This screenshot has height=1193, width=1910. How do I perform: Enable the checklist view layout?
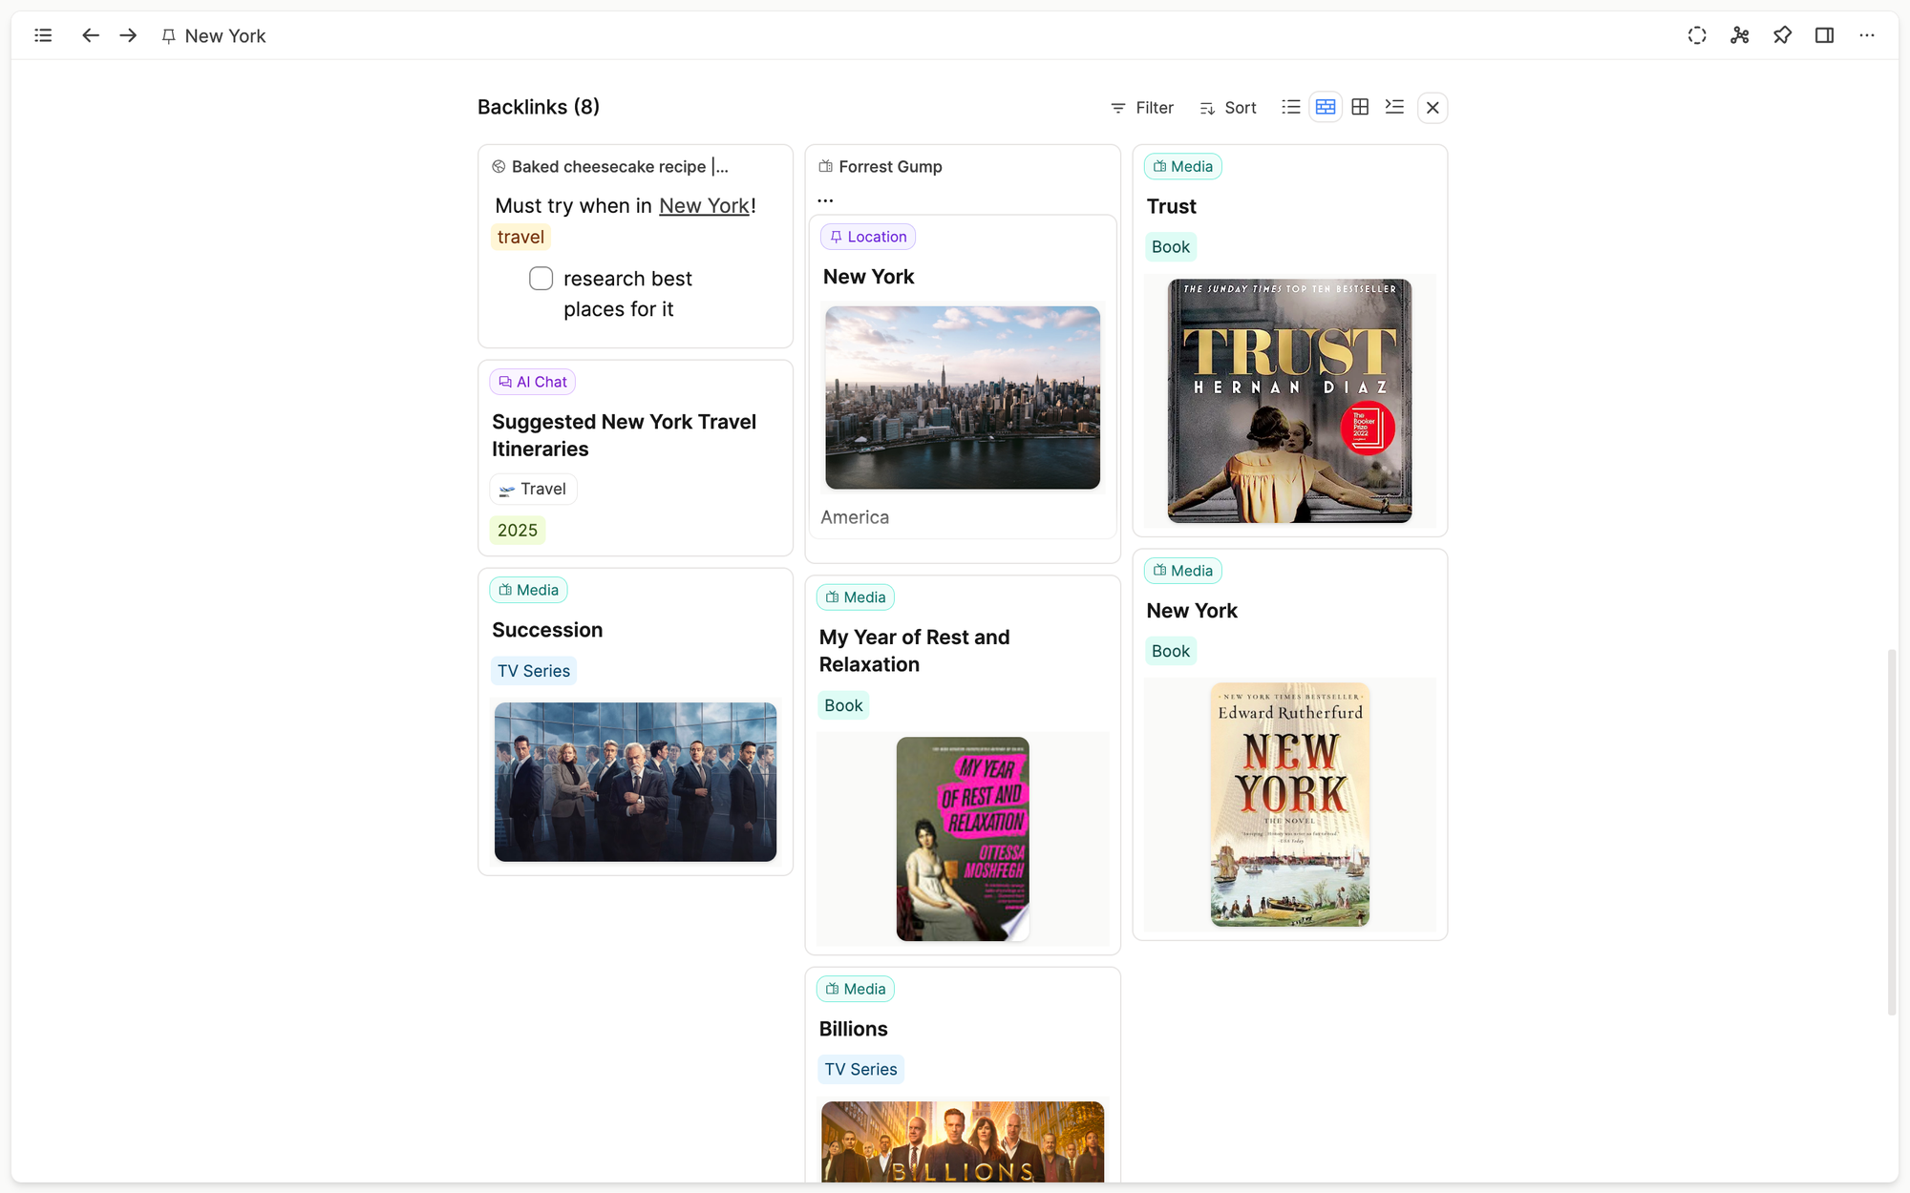(1394, 107)
